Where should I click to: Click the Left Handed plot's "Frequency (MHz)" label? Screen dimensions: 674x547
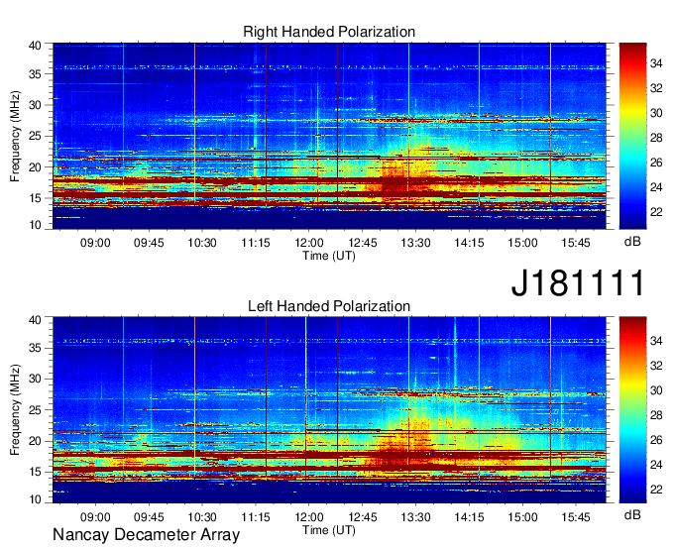pyautogui.click(x=15, y=410)
